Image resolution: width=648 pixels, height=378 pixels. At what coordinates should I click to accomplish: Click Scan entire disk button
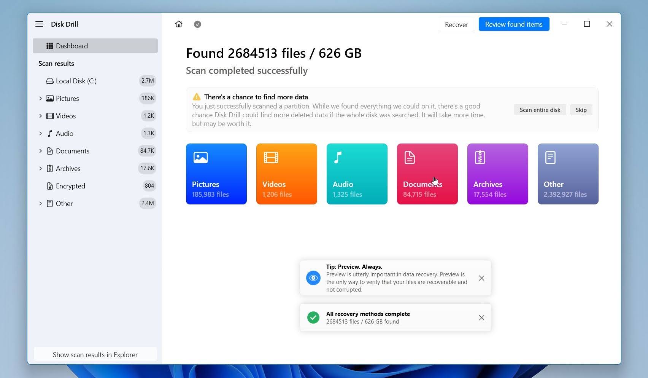click(x=540, y=110)
